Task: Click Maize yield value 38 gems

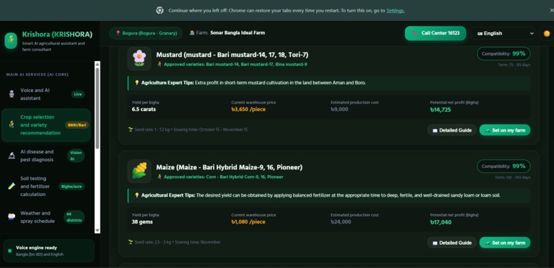Action: (x=142, y=222)
